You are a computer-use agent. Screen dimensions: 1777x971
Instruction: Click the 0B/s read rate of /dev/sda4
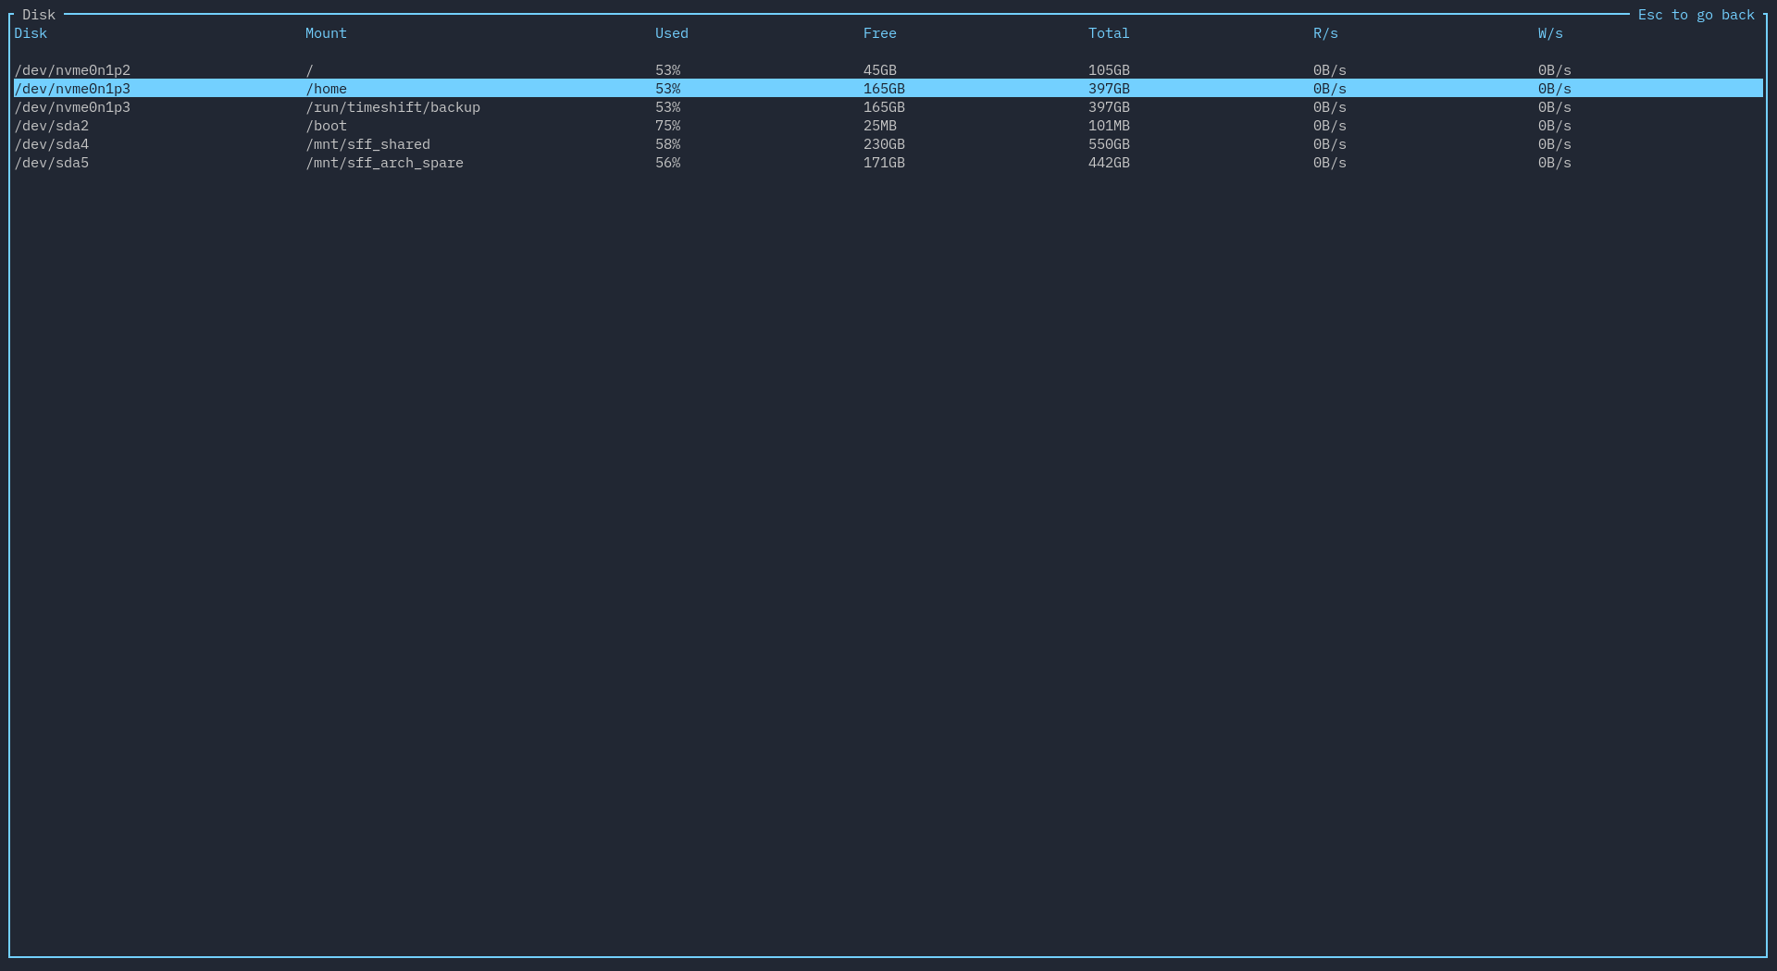tap(1329, 144)
